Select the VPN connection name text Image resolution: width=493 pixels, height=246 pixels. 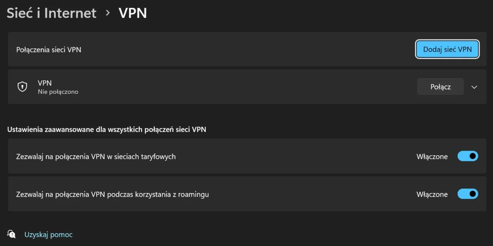[x=45, y=83]
